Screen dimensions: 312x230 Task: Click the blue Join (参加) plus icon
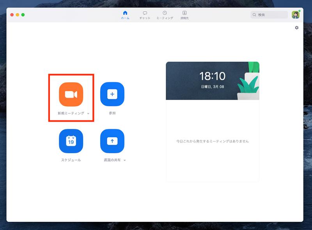pyautogui.click(x=112, y=94)
